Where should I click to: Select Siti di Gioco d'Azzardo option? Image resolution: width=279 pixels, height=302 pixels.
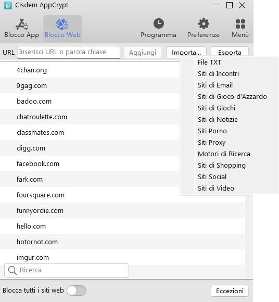[232, 96]
